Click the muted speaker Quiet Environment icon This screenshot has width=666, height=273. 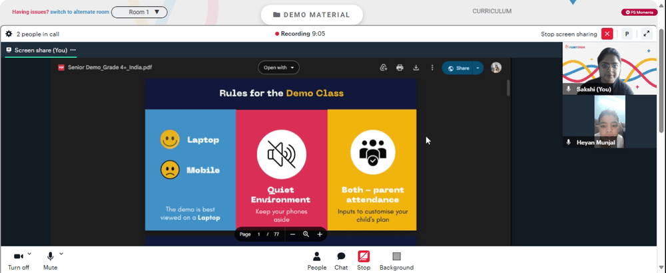tap(281, 154)
